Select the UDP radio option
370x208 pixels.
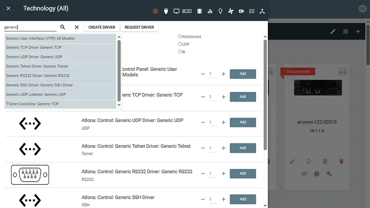tap(180, 44)
